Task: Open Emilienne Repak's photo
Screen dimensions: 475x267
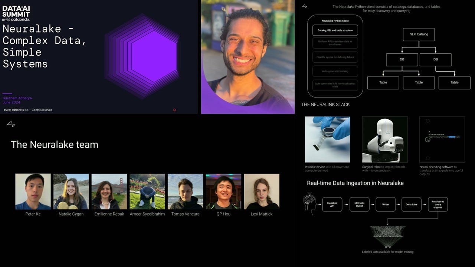Action: tap(109, 191)
